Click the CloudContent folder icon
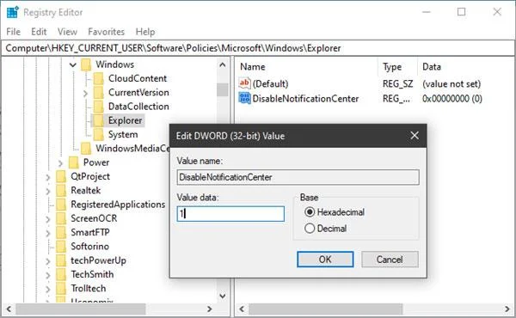The image size is (516, 318). pyautogui.click(x=98, y=78)
